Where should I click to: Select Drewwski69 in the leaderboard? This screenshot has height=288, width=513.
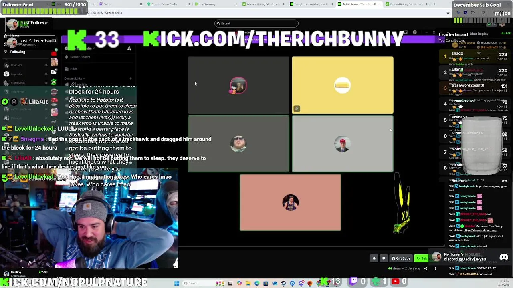pos(475,104)
